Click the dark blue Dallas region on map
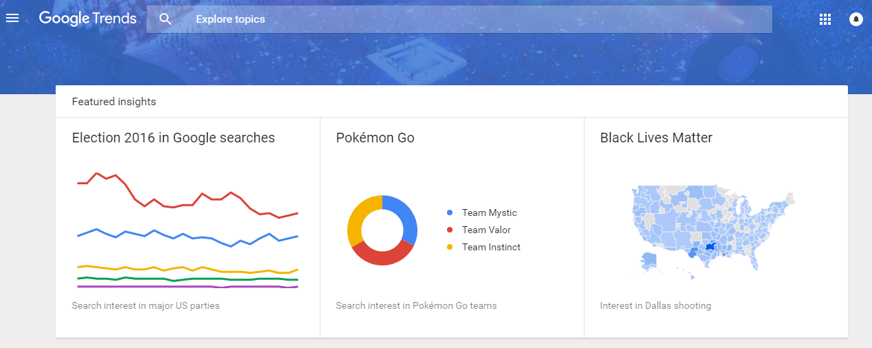Viewport: 872px width, 348px height. click(x=711, y=247)
